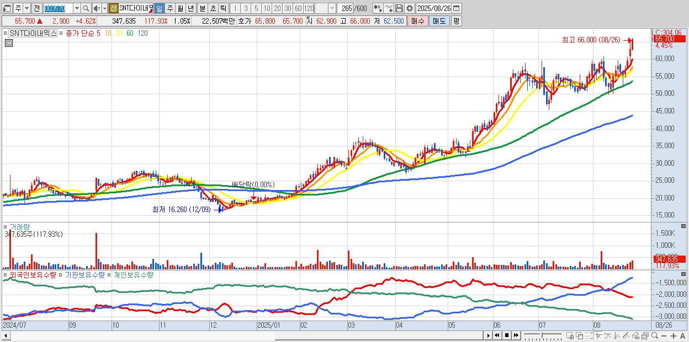
Task: Choose the 1 interval button
Action: click(x=235, y=8)
